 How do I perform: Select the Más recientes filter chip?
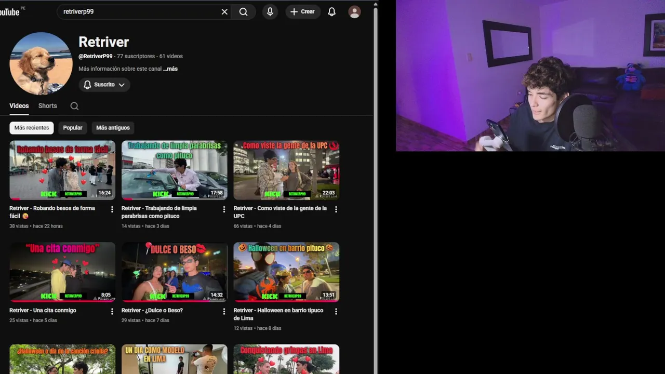32,128
